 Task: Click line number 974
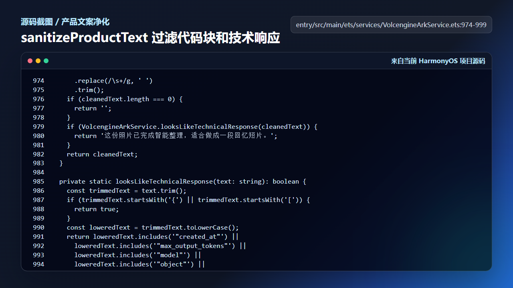[39, 81]
